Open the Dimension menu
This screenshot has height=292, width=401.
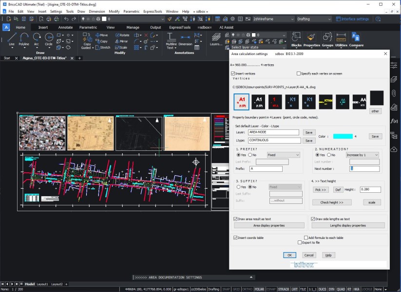point(97,12)
